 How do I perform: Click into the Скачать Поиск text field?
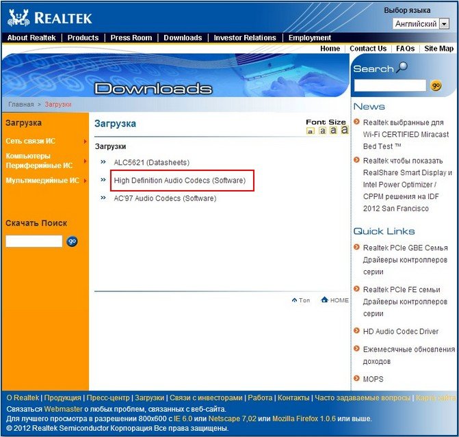tap(34, 241)
